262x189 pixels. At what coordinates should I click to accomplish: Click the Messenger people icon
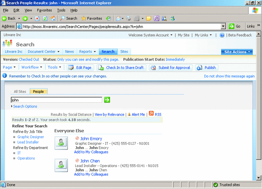(172, 18)
